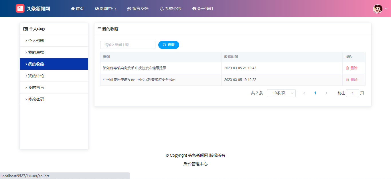The height and width of the screenshot is (179, 391).
Task: Click trash icon for 诺如病毒 news row
Action: tap(347, 68)
